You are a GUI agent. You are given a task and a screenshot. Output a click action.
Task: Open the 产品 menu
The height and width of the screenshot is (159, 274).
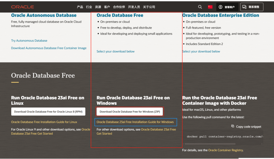point(80,7)
